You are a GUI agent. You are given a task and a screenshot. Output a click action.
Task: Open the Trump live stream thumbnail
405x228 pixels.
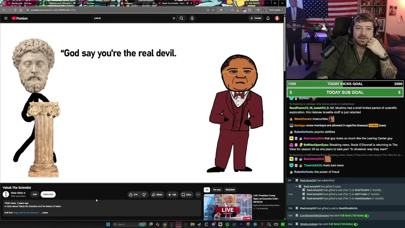(228, 207)
